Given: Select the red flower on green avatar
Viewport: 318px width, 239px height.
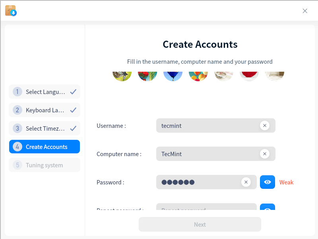Looking at the screenshot, I should point(147,75).
